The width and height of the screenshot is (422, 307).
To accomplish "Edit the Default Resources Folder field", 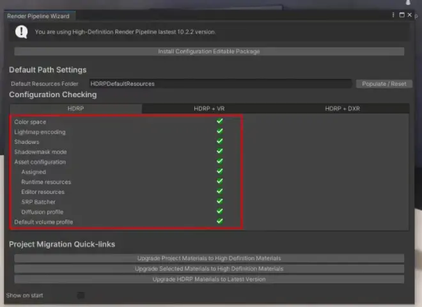I will (221, 84).
